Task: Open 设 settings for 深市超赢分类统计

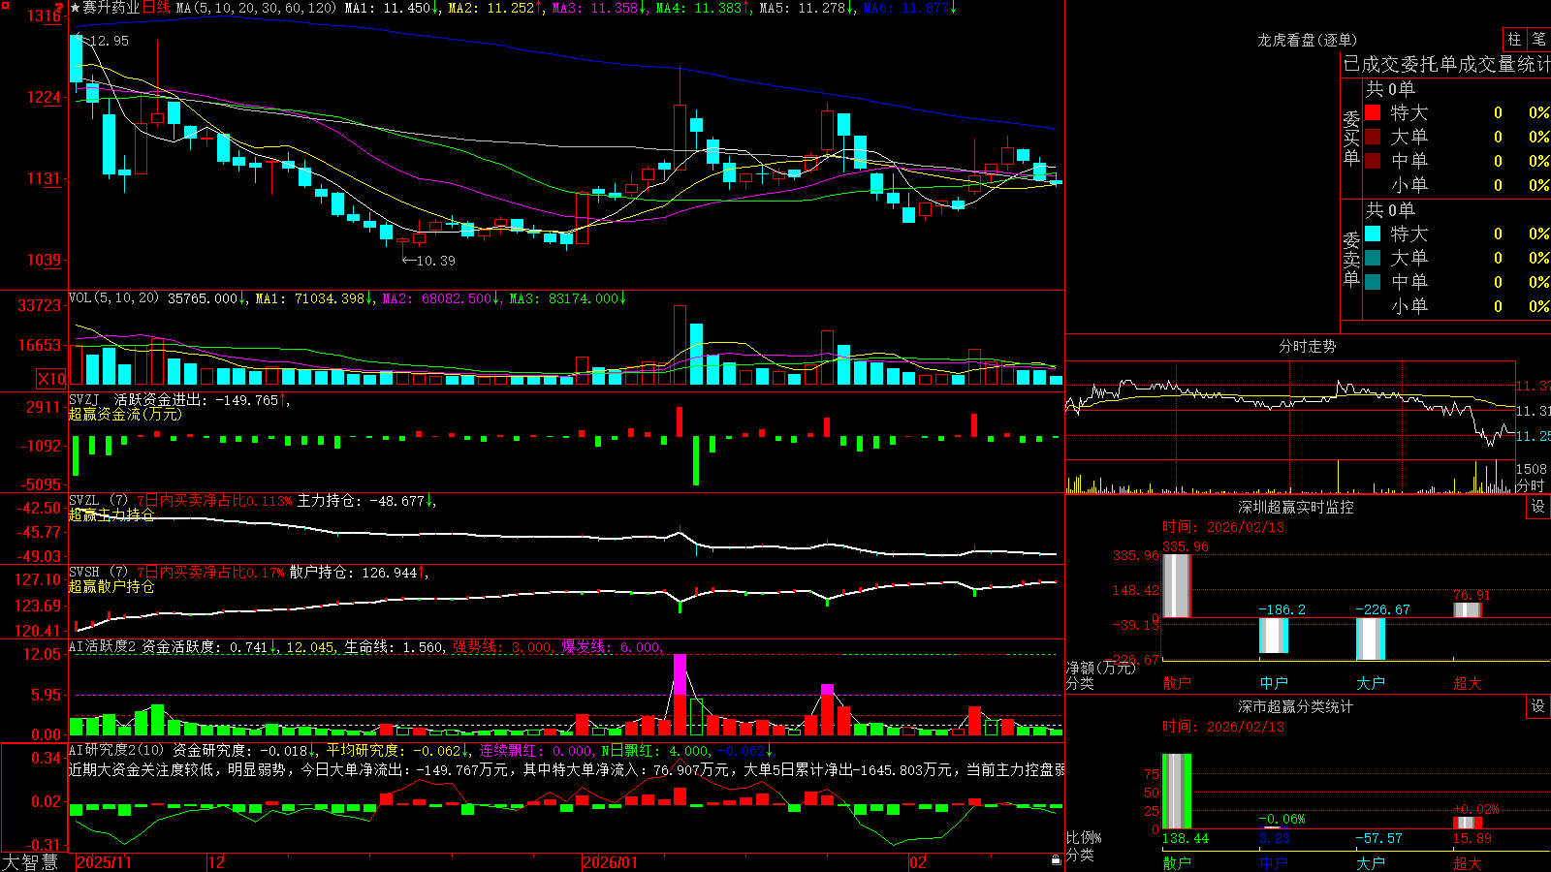Action: click(1538, 706)
